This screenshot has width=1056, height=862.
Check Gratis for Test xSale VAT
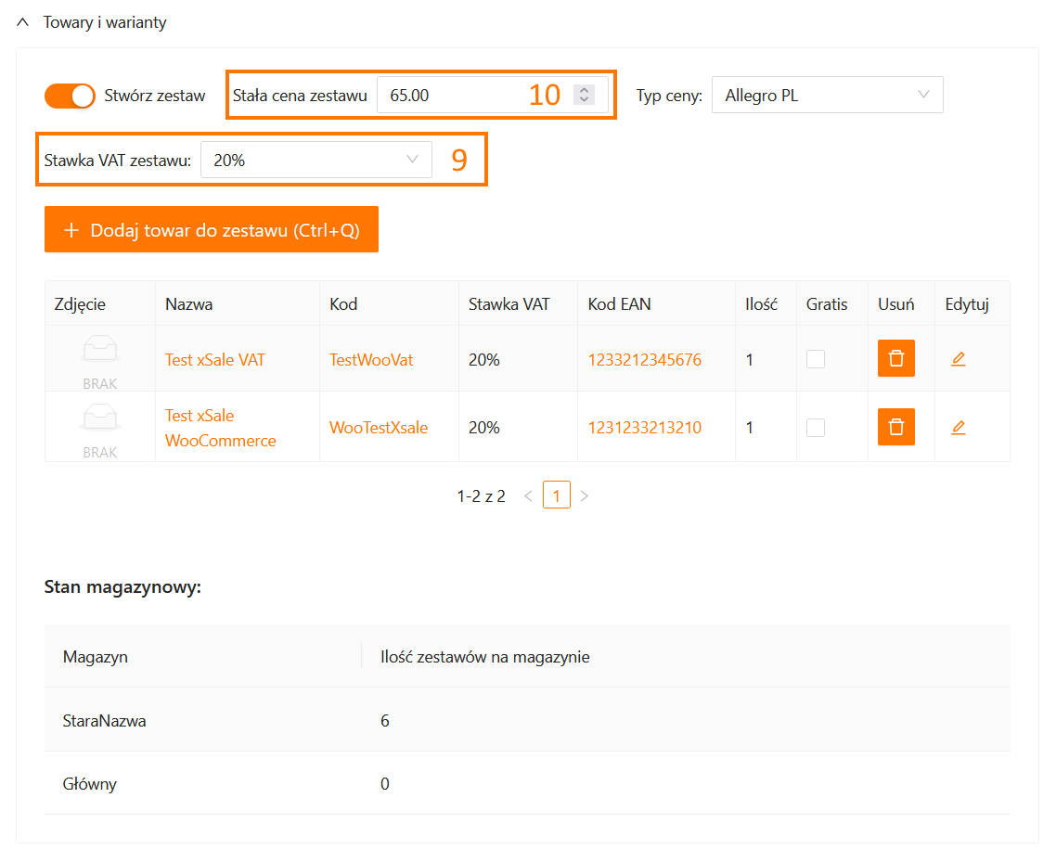[815, 359]
